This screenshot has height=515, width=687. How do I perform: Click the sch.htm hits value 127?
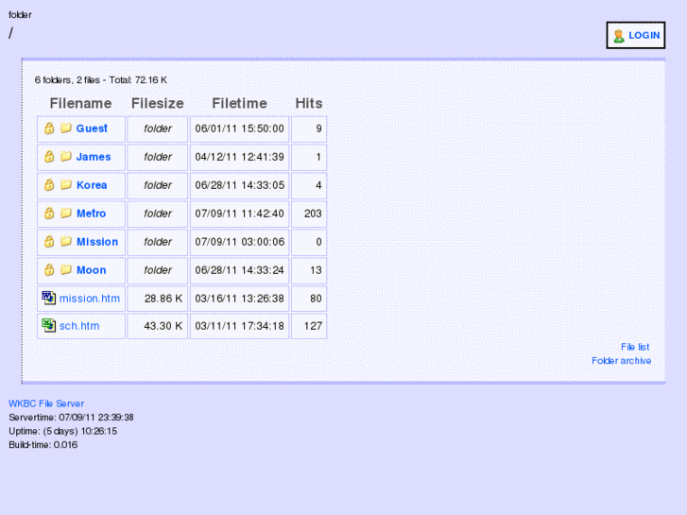(x=313, y=326)
